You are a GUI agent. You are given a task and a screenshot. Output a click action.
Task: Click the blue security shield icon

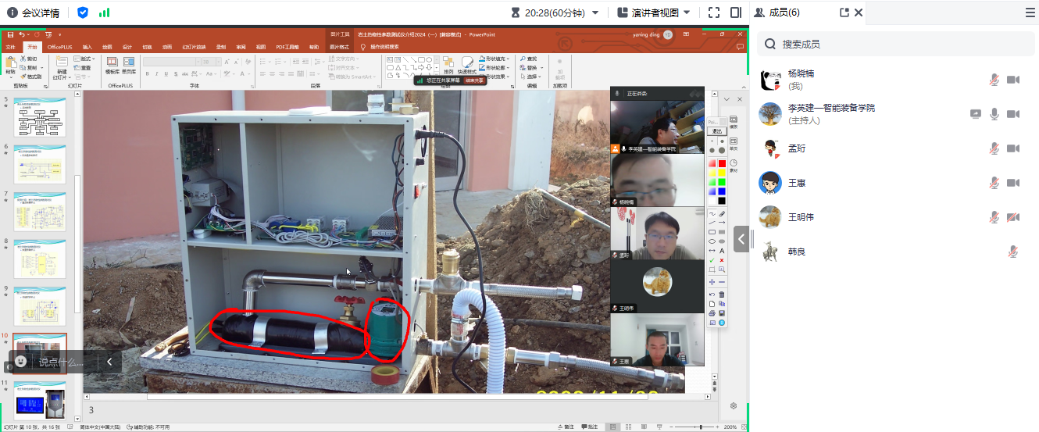tap(83, 12)
